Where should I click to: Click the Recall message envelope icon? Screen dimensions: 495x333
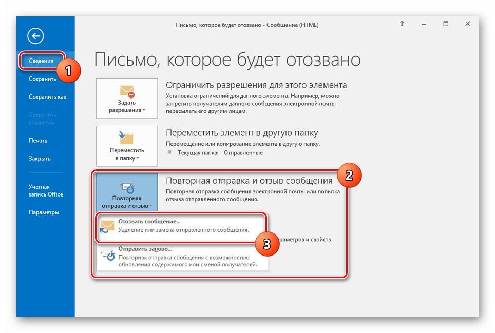tap(107, 226)
